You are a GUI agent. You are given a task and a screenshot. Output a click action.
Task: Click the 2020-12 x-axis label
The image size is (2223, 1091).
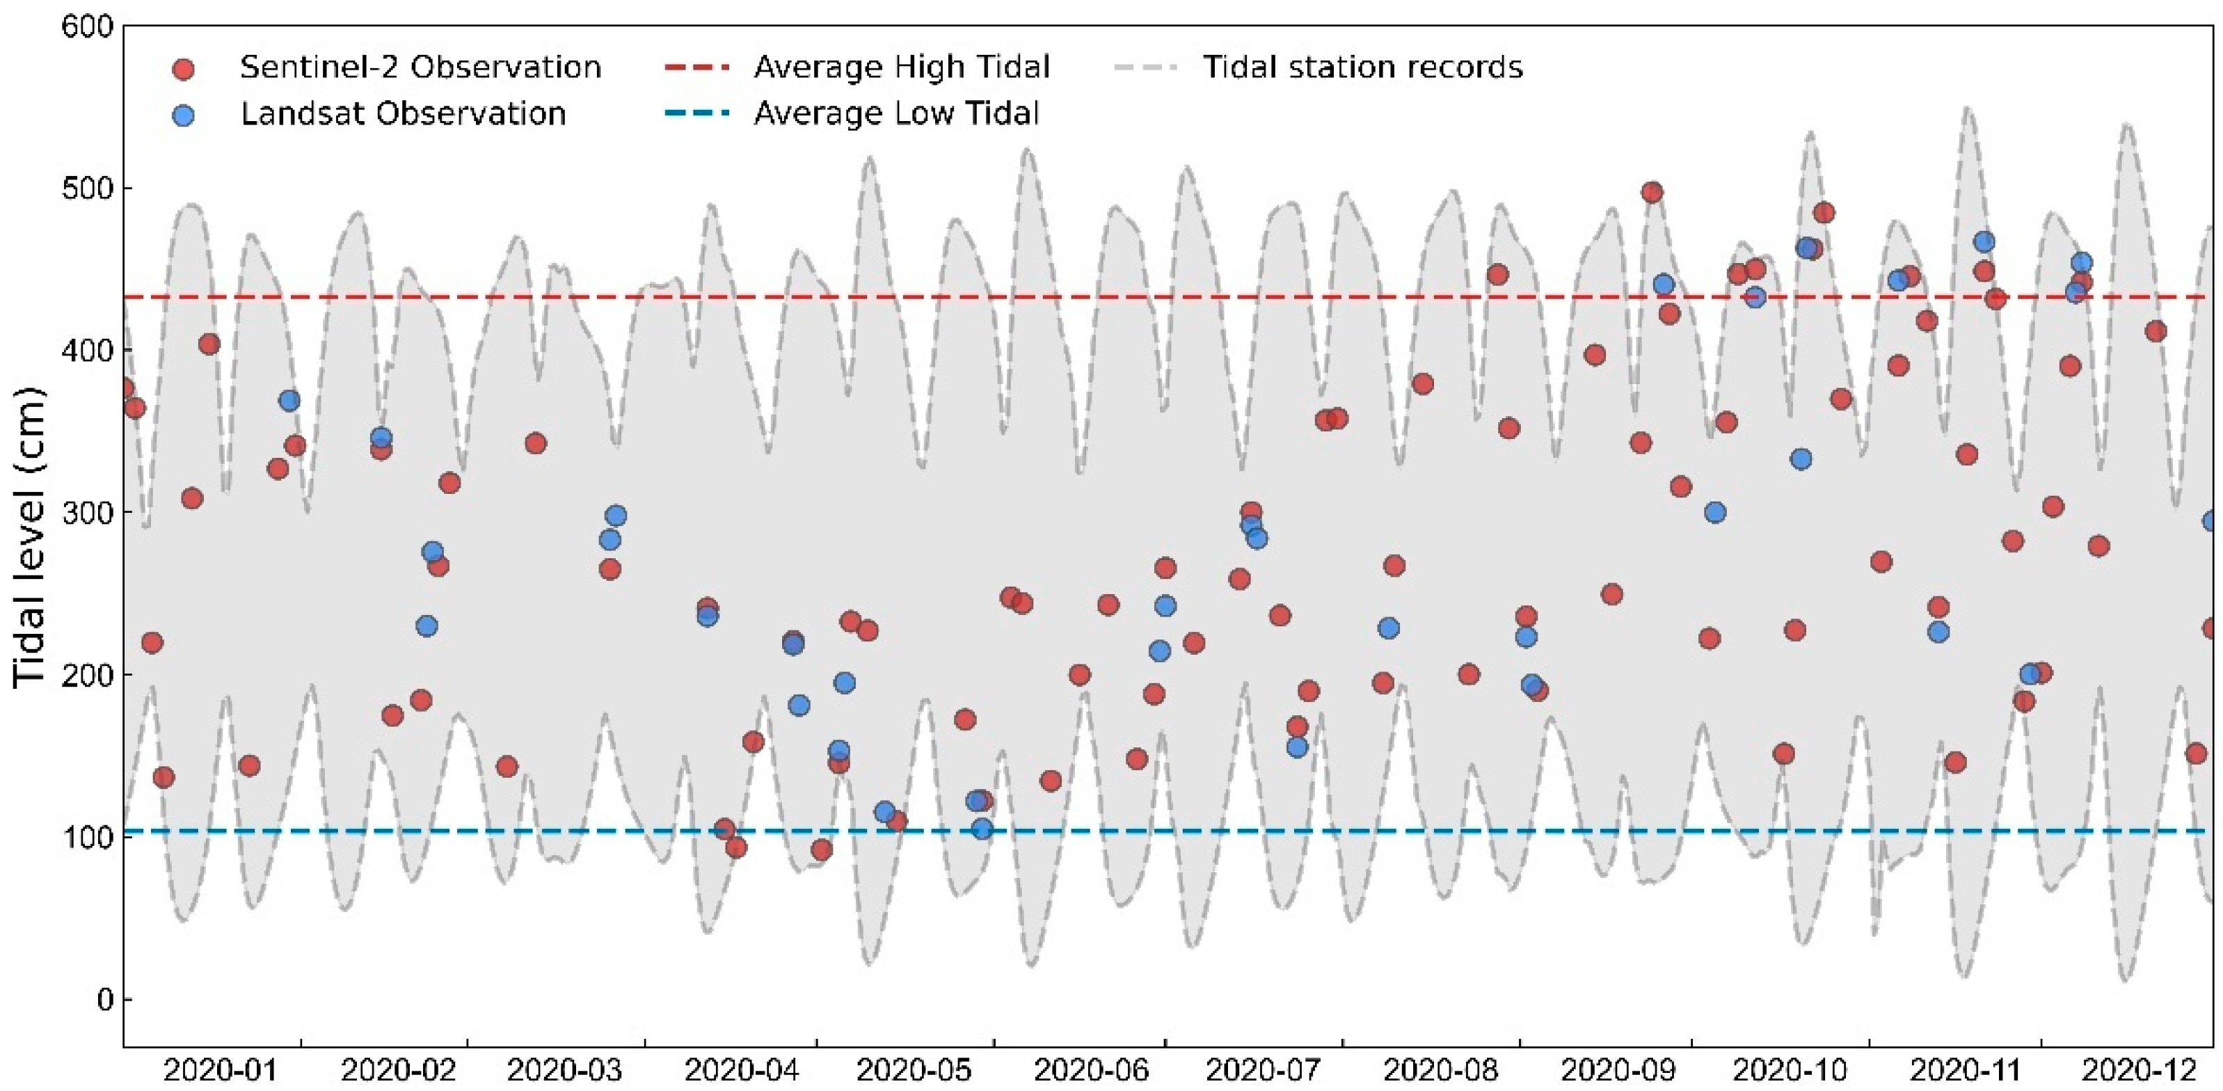coord(2140,1071)
